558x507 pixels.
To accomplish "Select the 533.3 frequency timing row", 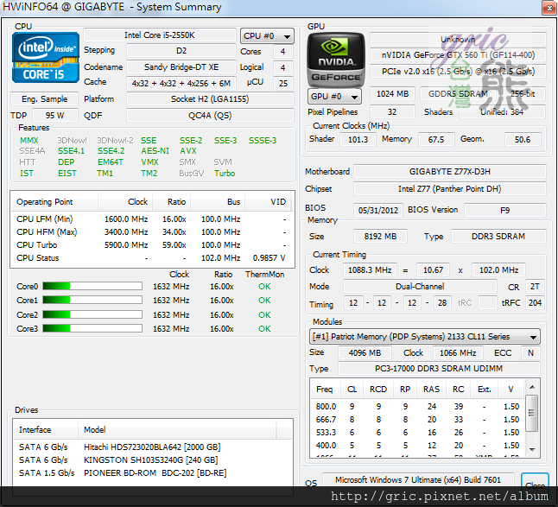I will tap(417, 432).
